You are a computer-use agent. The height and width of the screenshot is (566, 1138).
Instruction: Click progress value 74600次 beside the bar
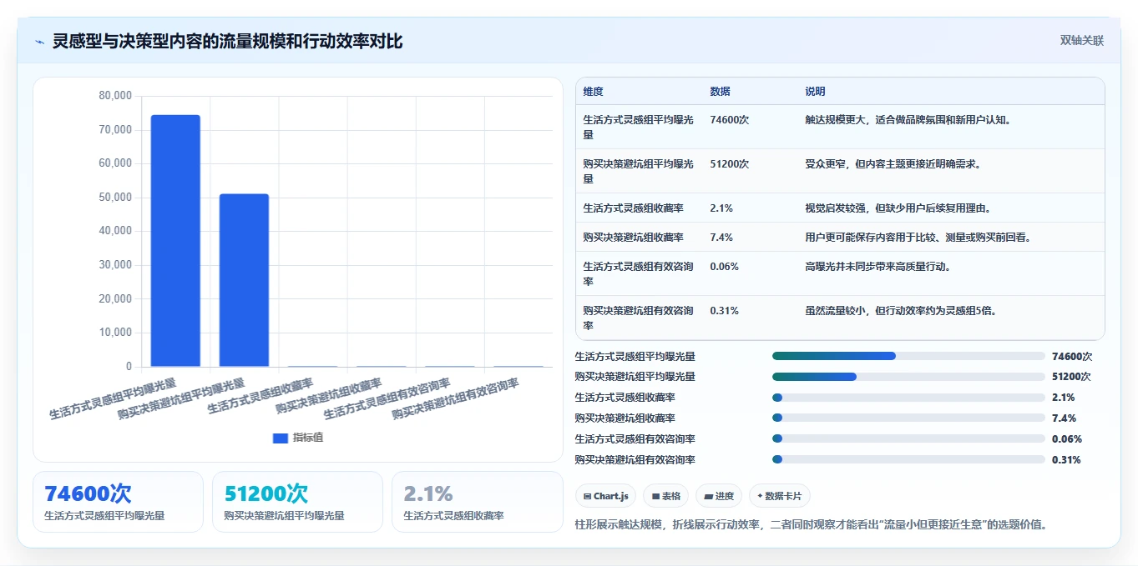pos(1072,356)
